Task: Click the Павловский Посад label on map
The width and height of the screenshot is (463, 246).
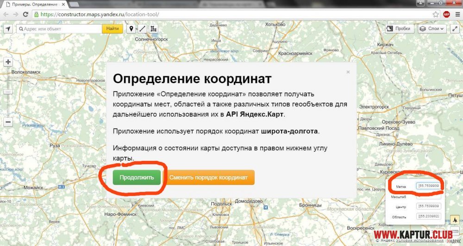Action: pos(379,128)
